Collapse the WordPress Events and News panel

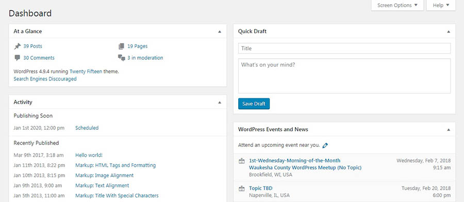coord(449,129)
